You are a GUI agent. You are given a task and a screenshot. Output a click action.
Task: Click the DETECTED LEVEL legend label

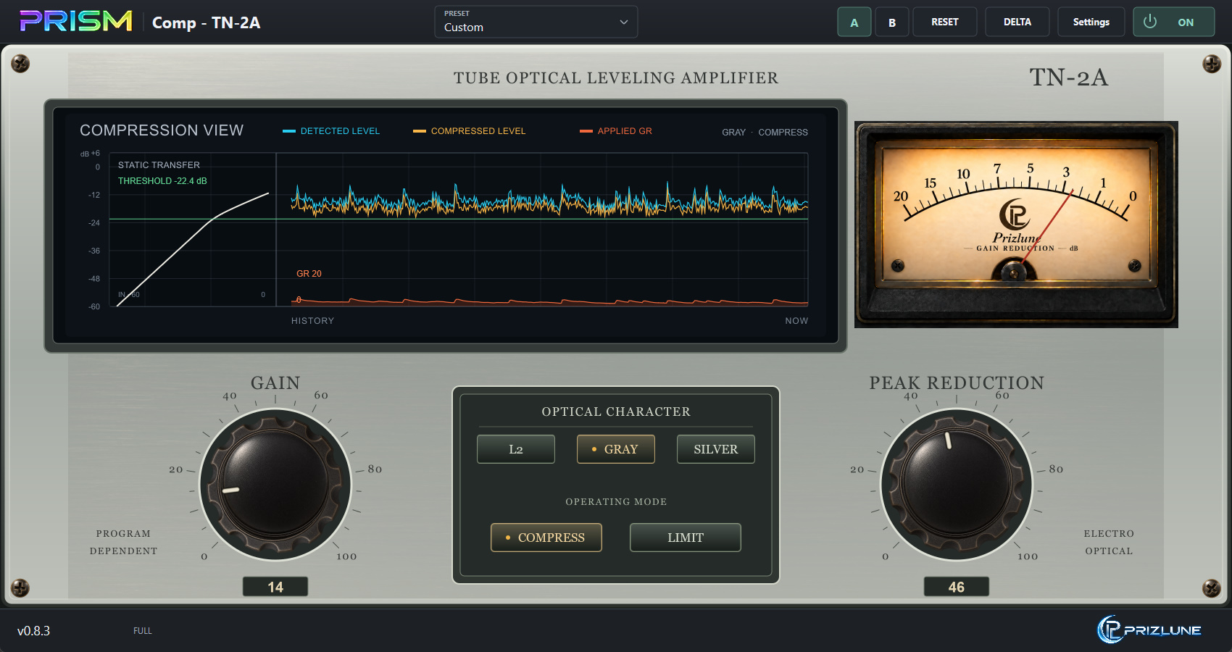[x=331, y=131]
